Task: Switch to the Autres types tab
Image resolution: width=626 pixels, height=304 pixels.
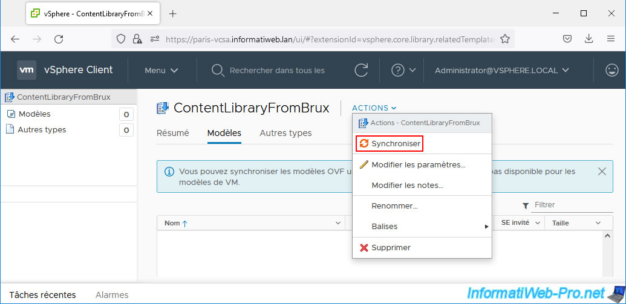Action: pos(285,133)
